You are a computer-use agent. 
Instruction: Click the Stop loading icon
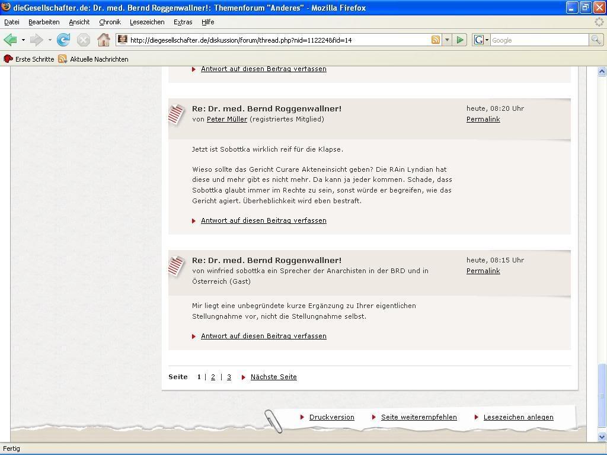84,40
